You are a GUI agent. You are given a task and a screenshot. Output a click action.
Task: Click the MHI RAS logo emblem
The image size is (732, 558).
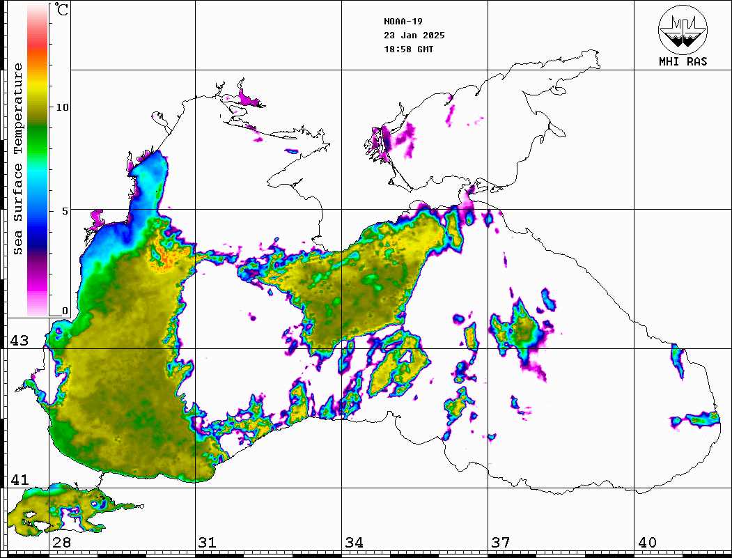coord(683,30)
